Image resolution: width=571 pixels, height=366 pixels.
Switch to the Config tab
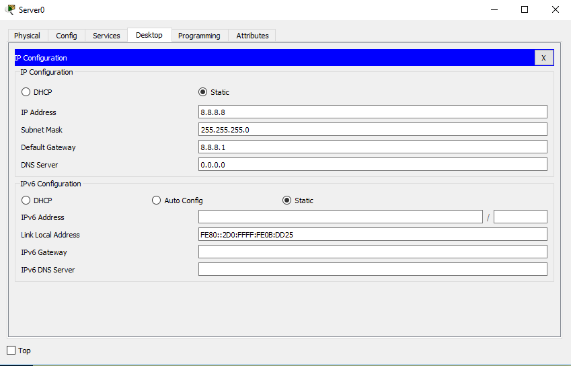pos(67,36)
